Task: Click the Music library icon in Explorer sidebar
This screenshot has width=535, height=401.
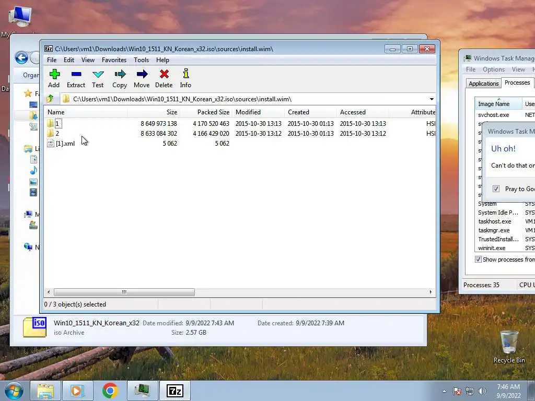Action: click(33, 171)
